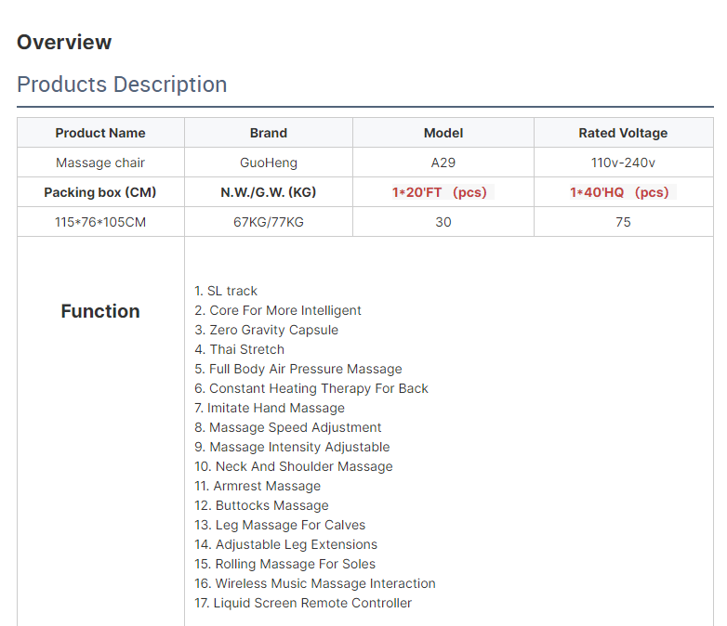Click the 110v-240v voltage value
The width and height of the screenshot is (727, 626).
[623, 163]
